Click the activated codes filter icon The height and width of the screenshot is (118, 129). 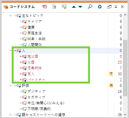55,7
